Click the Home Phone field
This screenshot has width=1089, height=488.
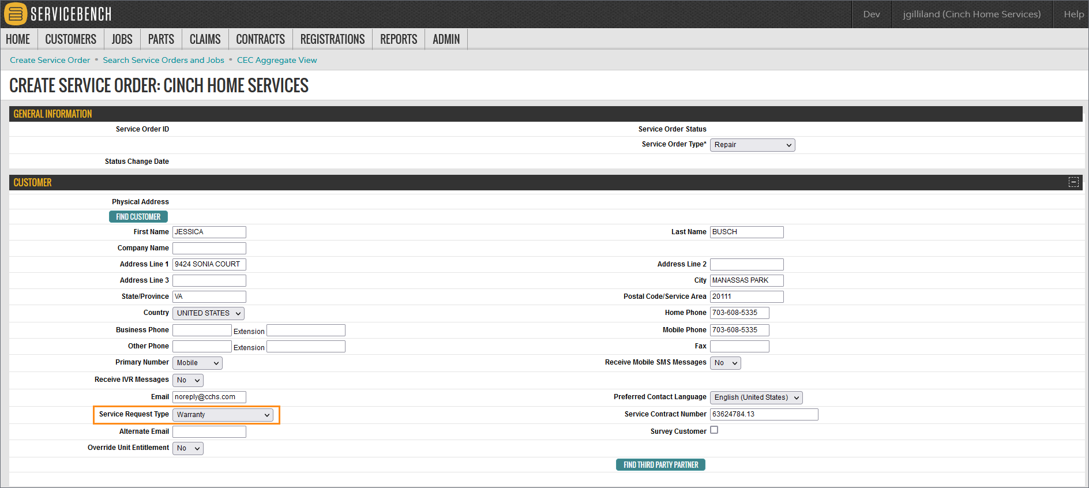click(x=739, y=313)
